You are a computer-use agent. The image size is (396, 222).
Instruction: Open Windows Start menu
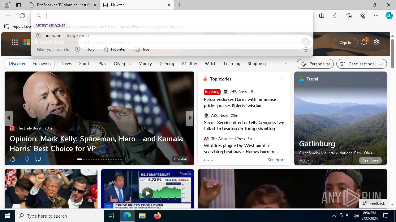point(7,216)
